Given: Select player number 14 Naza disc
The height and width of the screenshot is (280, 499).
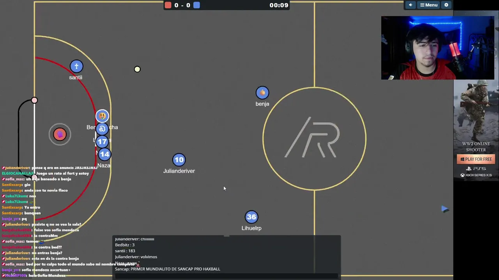Looking at the screenshot, I should pos(104,154).
